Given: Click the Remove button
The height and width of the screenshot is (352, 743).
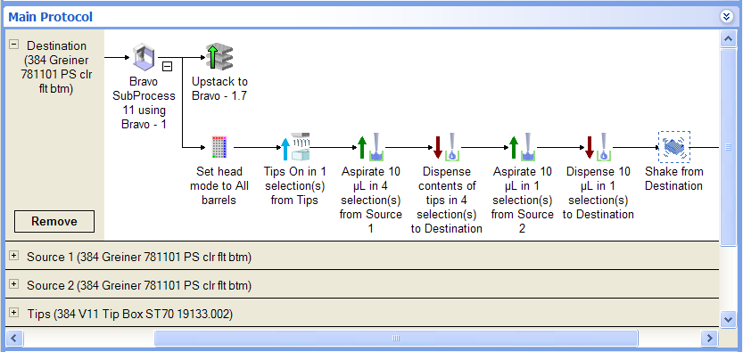Looking at the screenshot, I should click(x=54, y=221).
